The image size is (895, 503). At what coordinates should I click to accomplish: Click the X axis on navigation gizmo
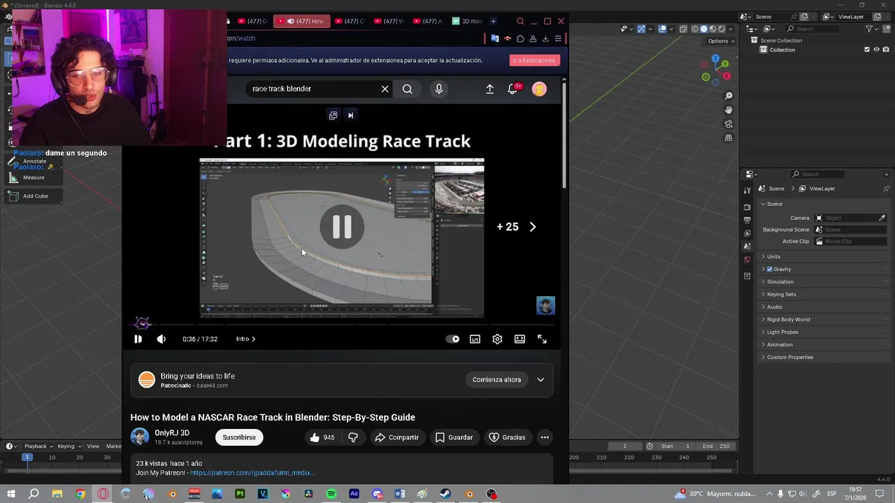click(726, 75)
